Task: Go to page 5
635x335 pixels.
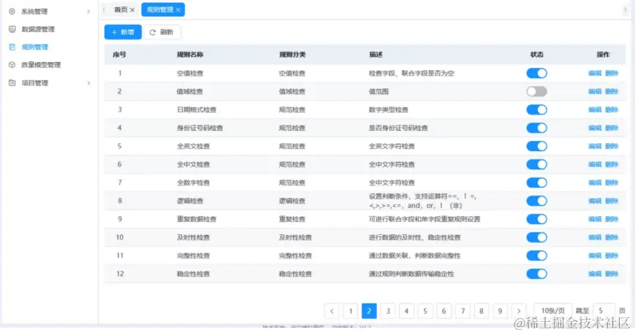Action: 425,311
